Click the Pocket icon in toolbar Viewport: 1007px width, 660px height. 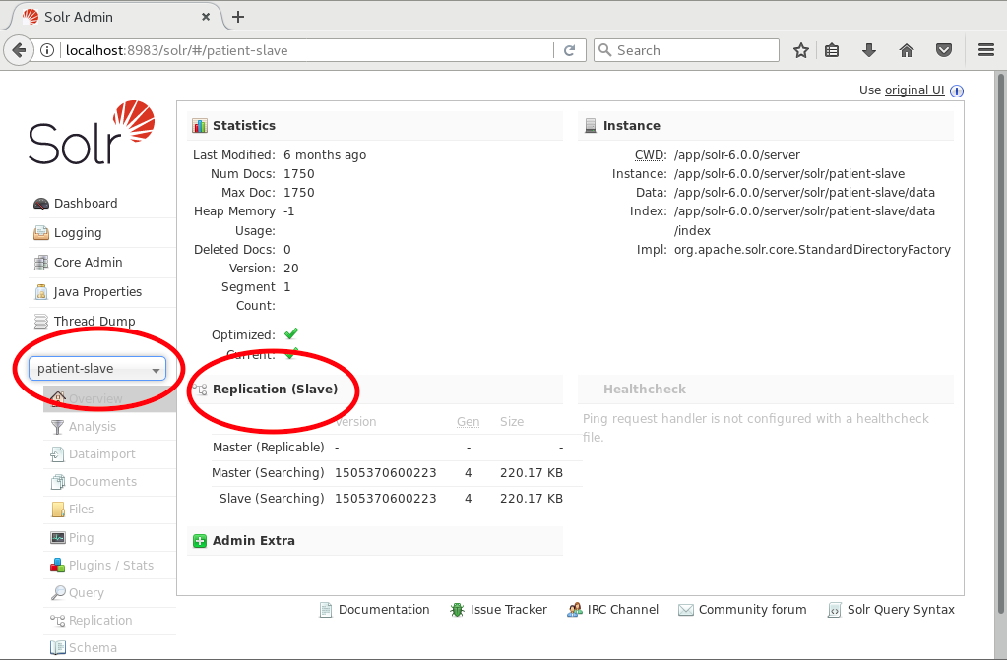tap(943, 50)
